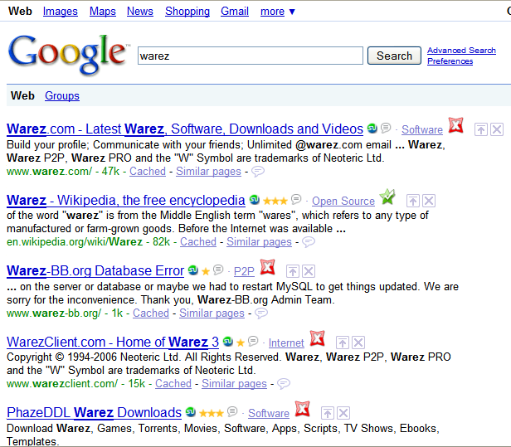The image size is (511, 447).
Task: Remove WarezClient.com result with X box
Action: pyautogui.click(x=358, y=343)
